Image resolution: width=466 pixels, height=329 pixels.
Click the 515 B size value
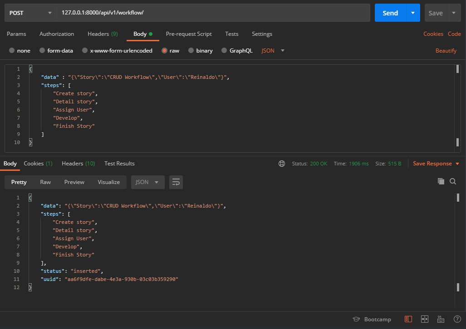coord(395,164)
